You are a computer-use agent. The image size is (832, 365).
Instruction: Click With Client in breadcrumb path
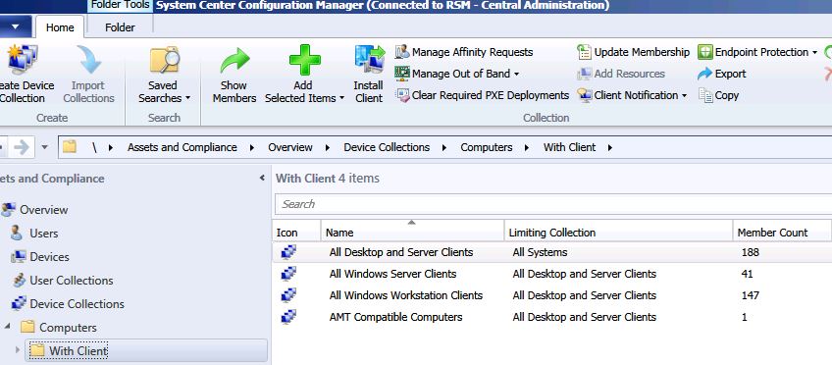pos(569,147)
